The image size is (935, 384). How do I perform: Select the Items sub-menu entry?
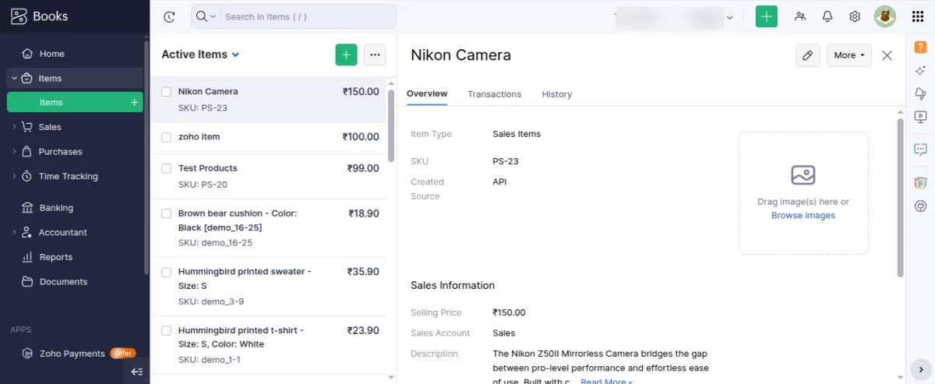pos(75,102)
